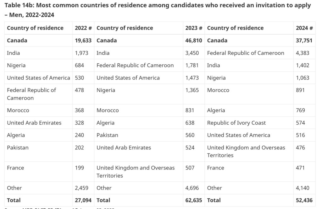Click the '2024 #' column header
The width and height of the screenshot is (322, 209).
pyautogui.click(x=304, y=28)
